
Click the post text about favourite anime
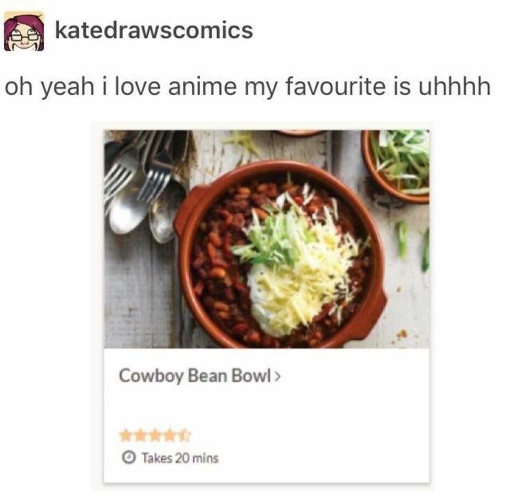248,86
